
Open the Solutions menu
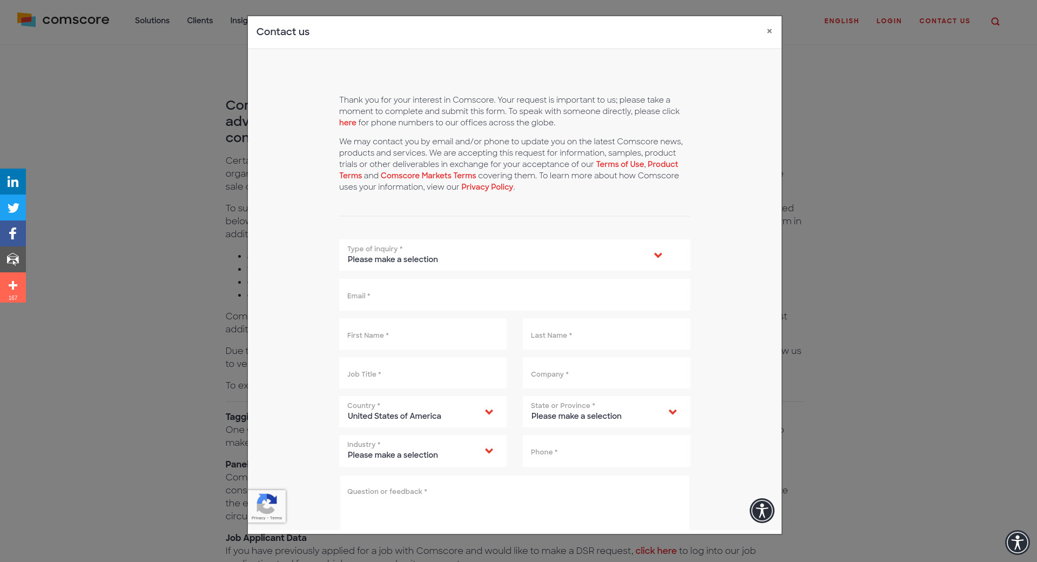coord(152,21)
